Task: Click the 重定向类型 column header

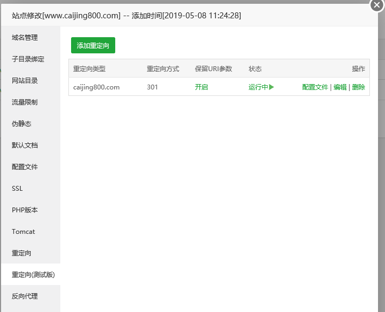Action: pyautogui.click(x=89, y=69)
